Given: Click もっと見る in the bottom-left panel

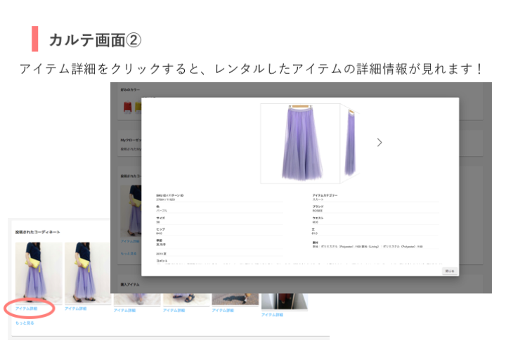Looking at the screenshot, I should click(x=25, y=323).
